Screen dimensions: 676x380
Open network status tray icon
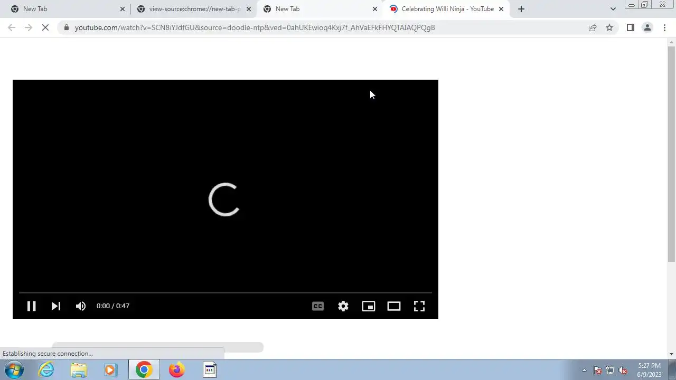(x=610, y=370)
